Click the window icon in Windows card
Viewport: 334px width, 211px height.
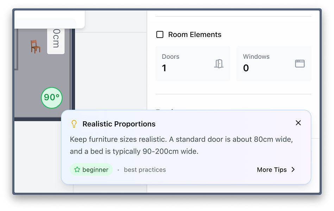[x=300, y=64]
